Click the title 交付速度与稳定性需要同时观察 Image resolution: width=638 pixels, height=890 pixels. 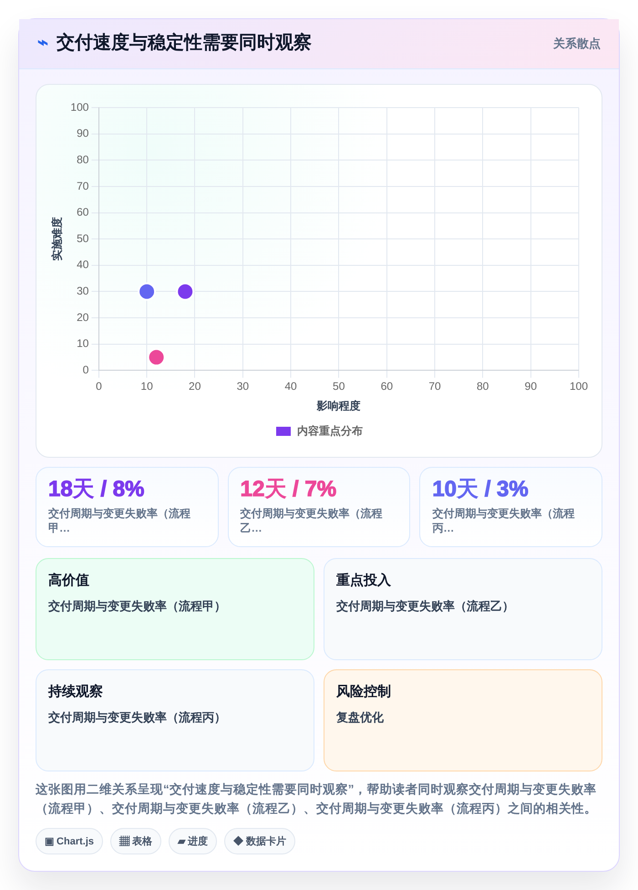click(x=184, y=43)
